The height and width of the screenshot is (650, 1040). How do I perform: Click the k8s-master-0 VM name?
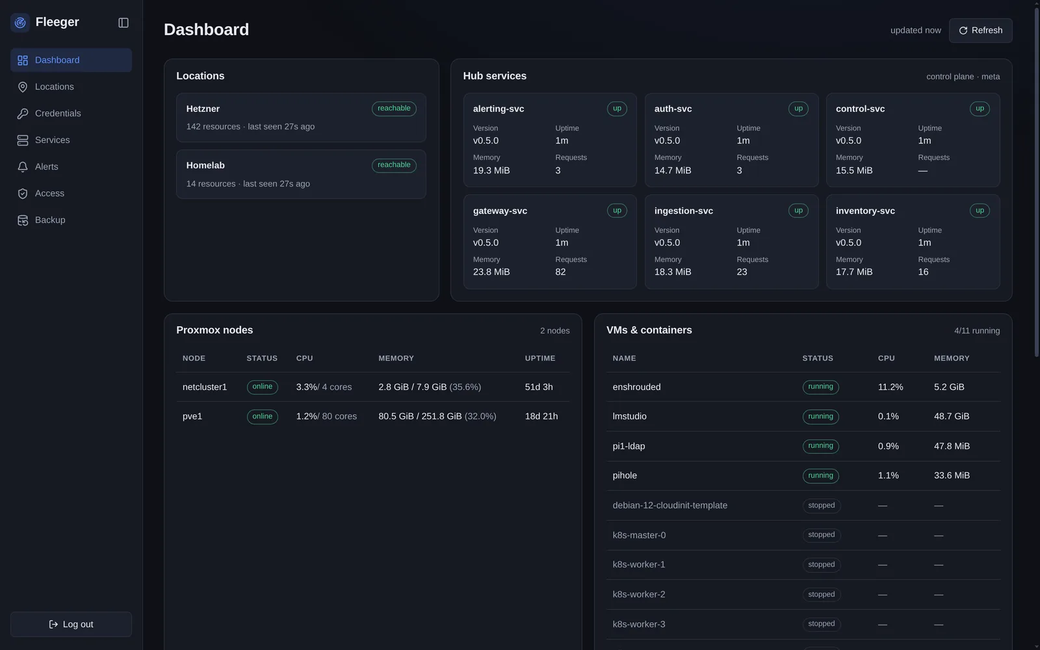coord(639,536)
